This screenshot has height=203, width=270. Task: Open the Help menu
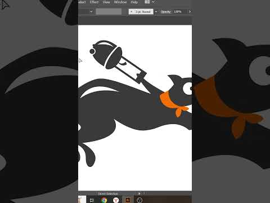click(134, 2)
